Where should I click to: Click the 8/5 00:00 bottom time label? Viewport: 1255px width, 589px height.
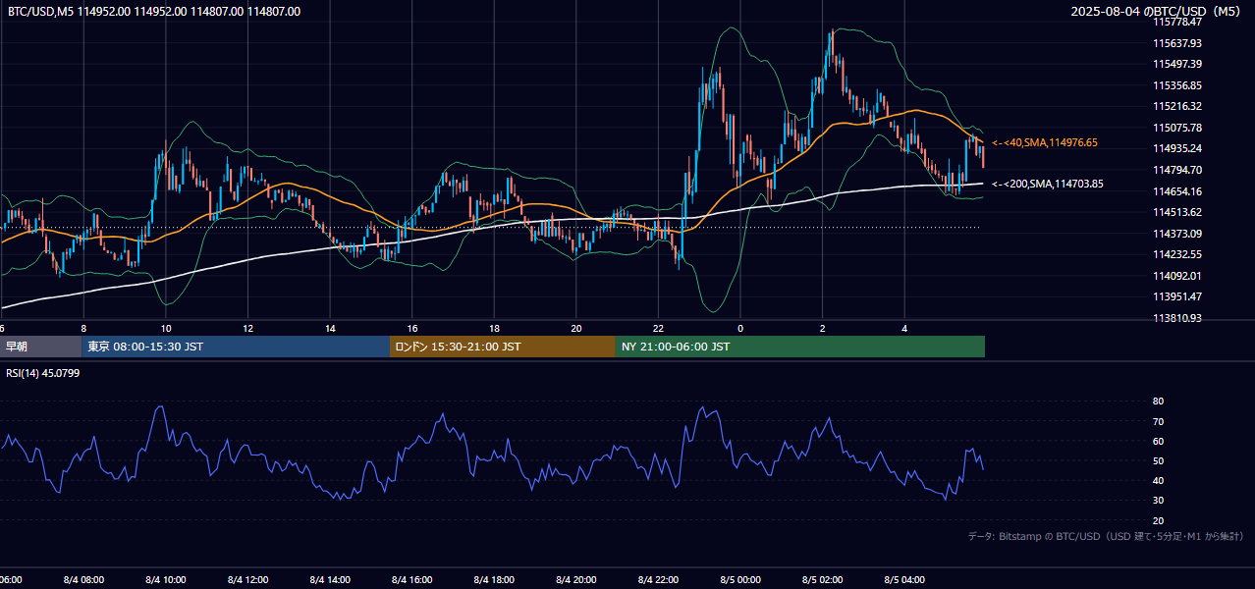pos(740,580)
